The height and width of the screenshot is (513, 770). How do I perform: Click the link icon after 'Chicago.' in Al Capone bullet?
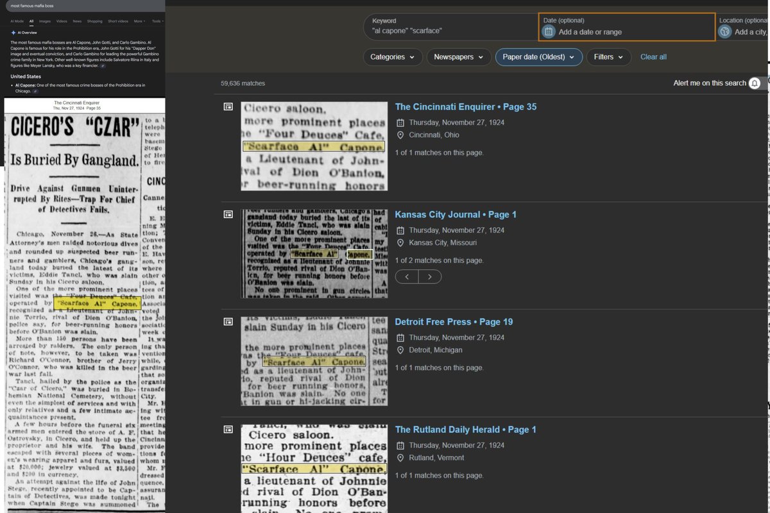(35, 92)
